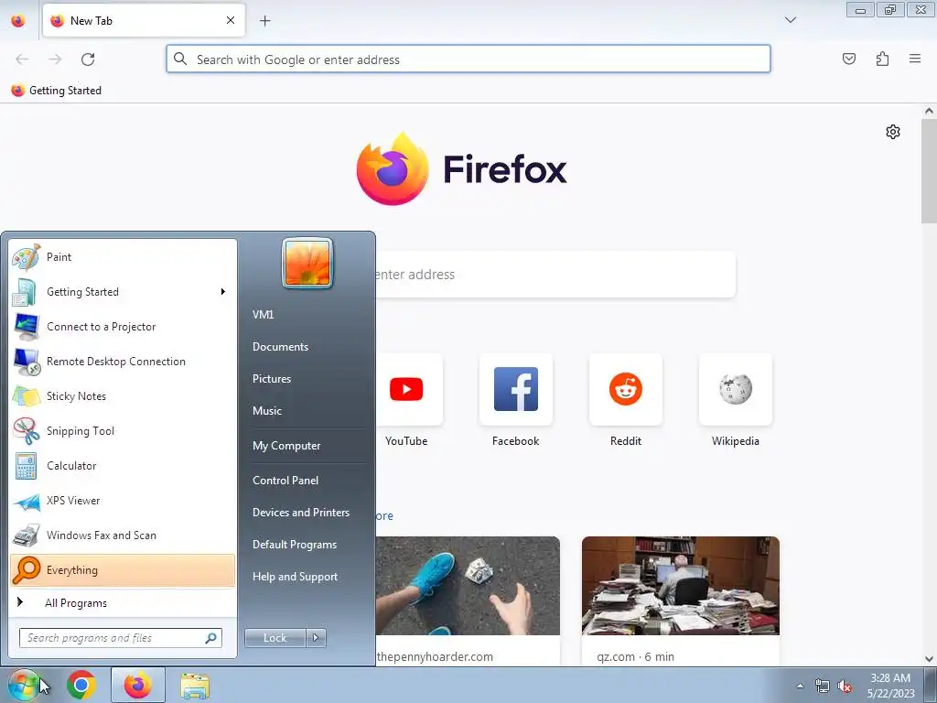Viewport: 937px width, 703px height.
Task: Open Default Programs
Action: (295, 545)
